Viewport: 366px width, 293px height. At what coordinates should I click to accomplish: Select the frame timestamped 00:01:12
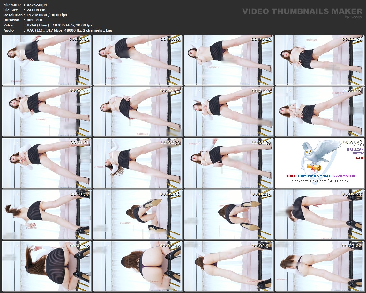(319, 111)
